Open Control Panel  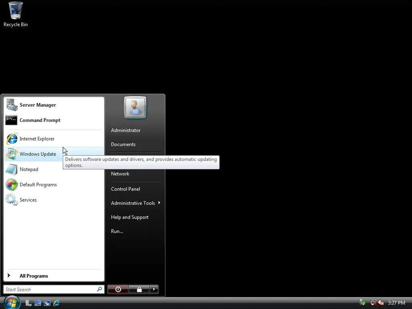pos(135,189)
